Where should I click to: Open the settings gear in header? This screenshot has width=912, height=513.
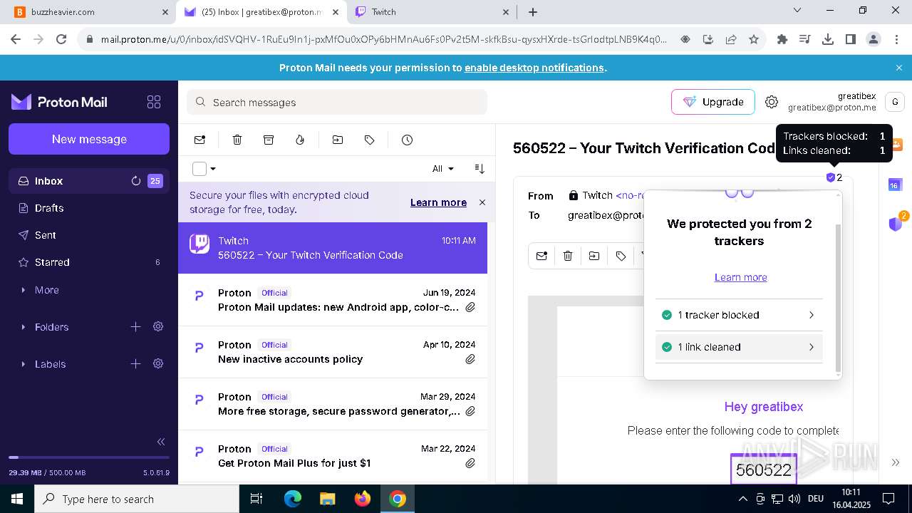[772, 102]
